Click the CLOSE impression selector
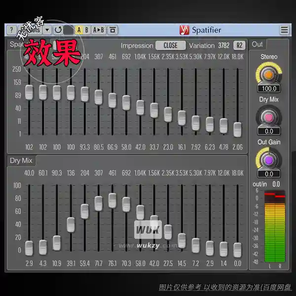The image size is (296, 296). [x=171, y=45]
